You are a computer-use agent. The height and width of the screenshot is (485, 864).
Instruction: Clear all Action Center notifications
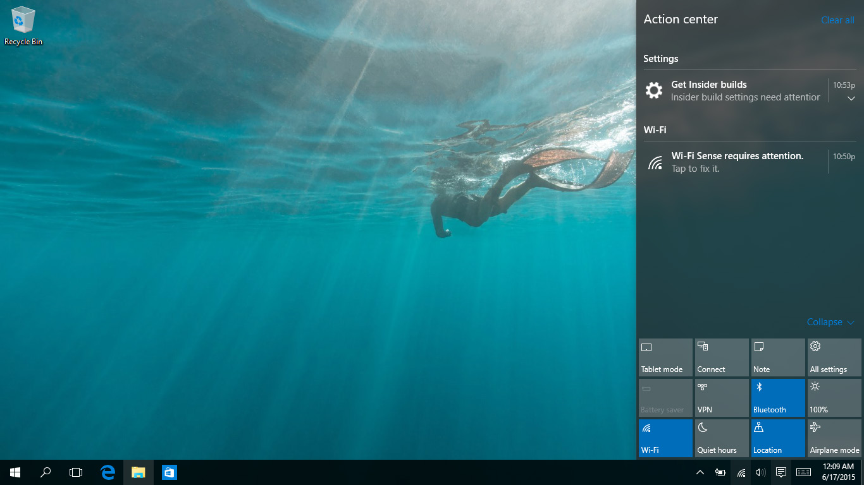837,20
